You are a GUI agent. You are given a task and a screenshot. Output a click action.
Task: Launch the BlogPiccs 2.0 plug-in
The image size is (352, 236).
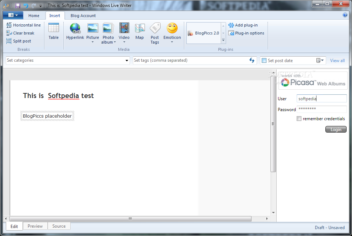point(203,33)
